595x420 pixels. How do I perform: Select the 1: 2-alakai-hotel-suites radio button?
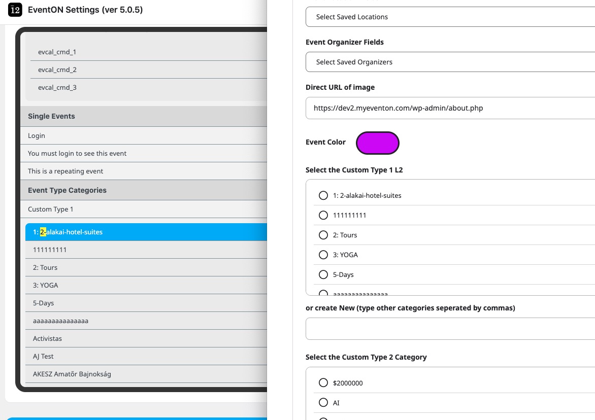(323, 195)
